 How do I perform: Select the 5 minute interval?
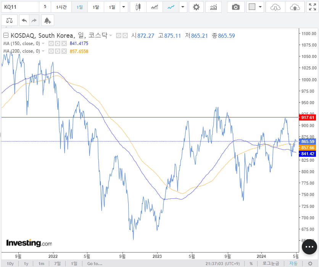[45, 7]
